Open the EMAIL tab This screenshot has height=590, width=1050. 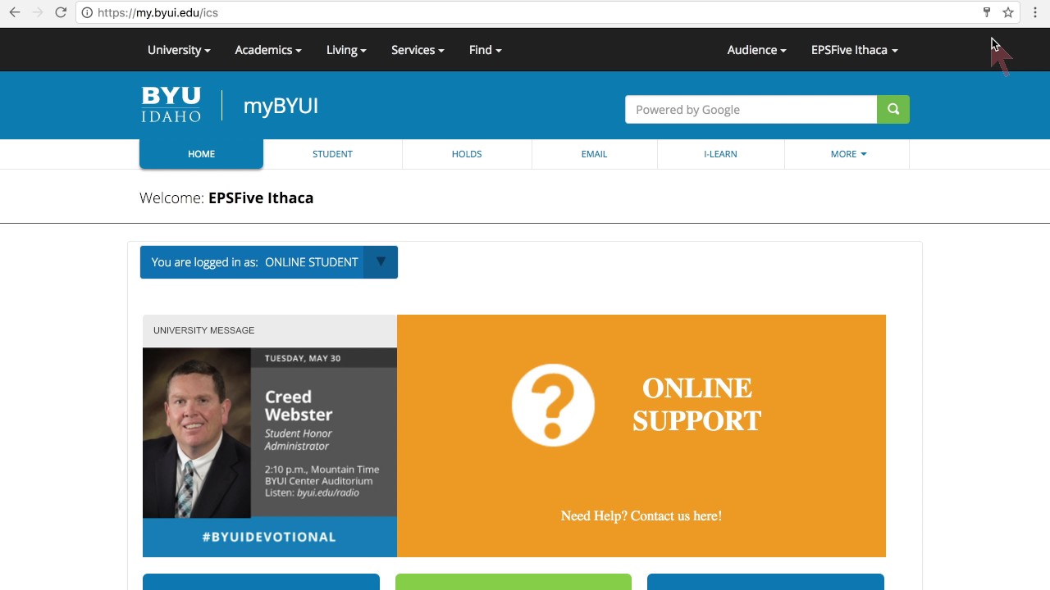(x=594, y=154)
